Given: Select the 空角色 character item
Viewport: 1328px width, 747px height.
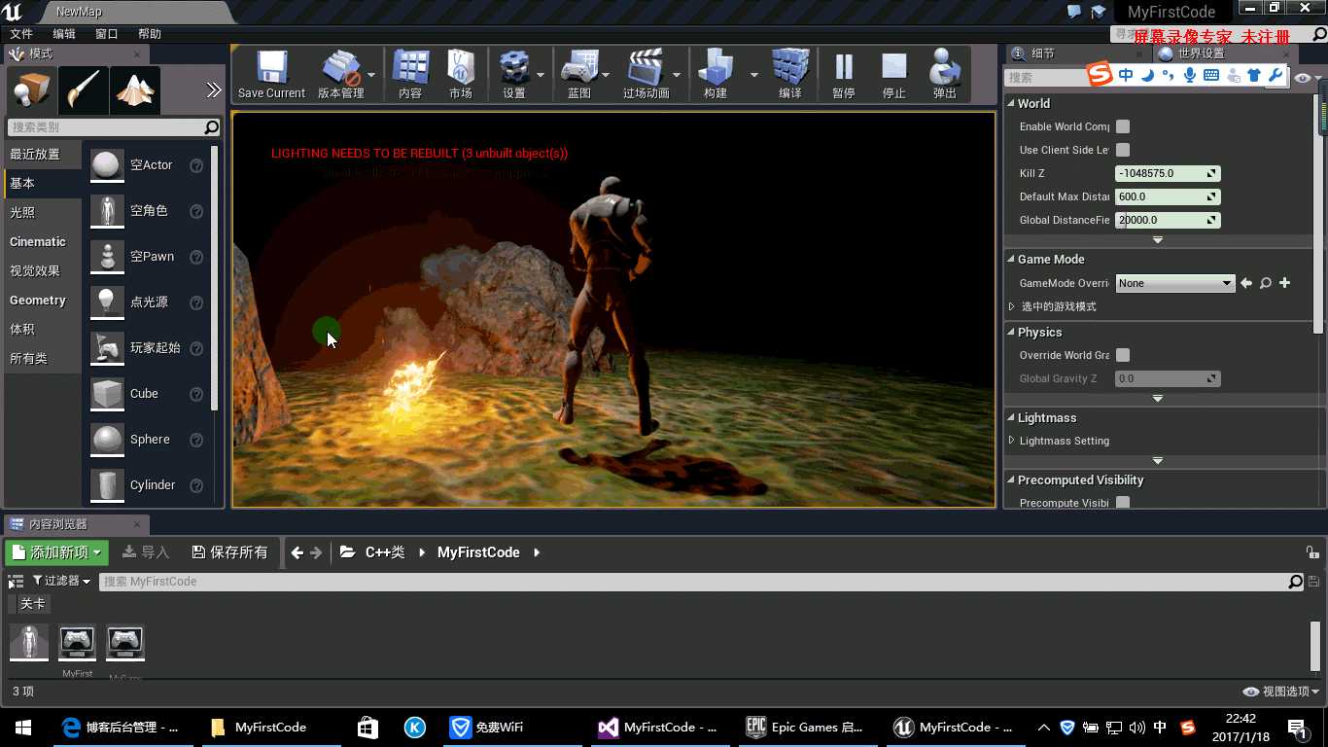Looking at the screenshot, I should click(148, 211).
